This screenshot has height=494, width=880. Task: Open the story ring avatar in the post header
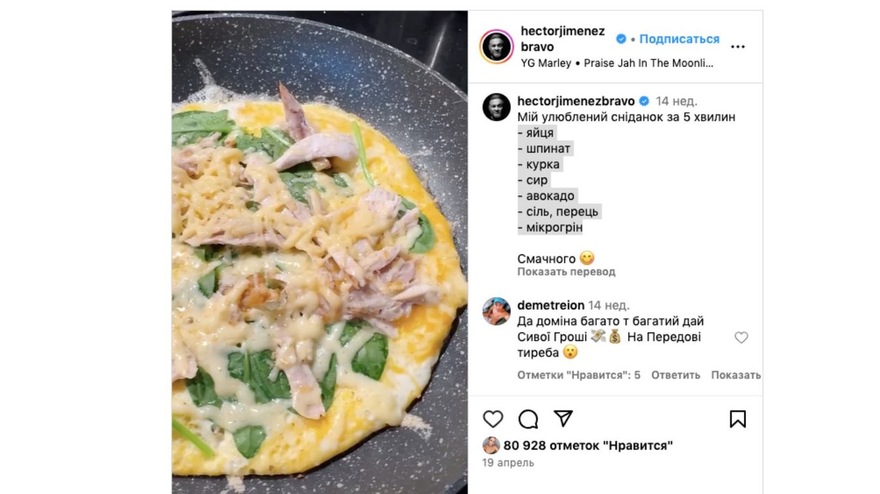click(497, 46)
